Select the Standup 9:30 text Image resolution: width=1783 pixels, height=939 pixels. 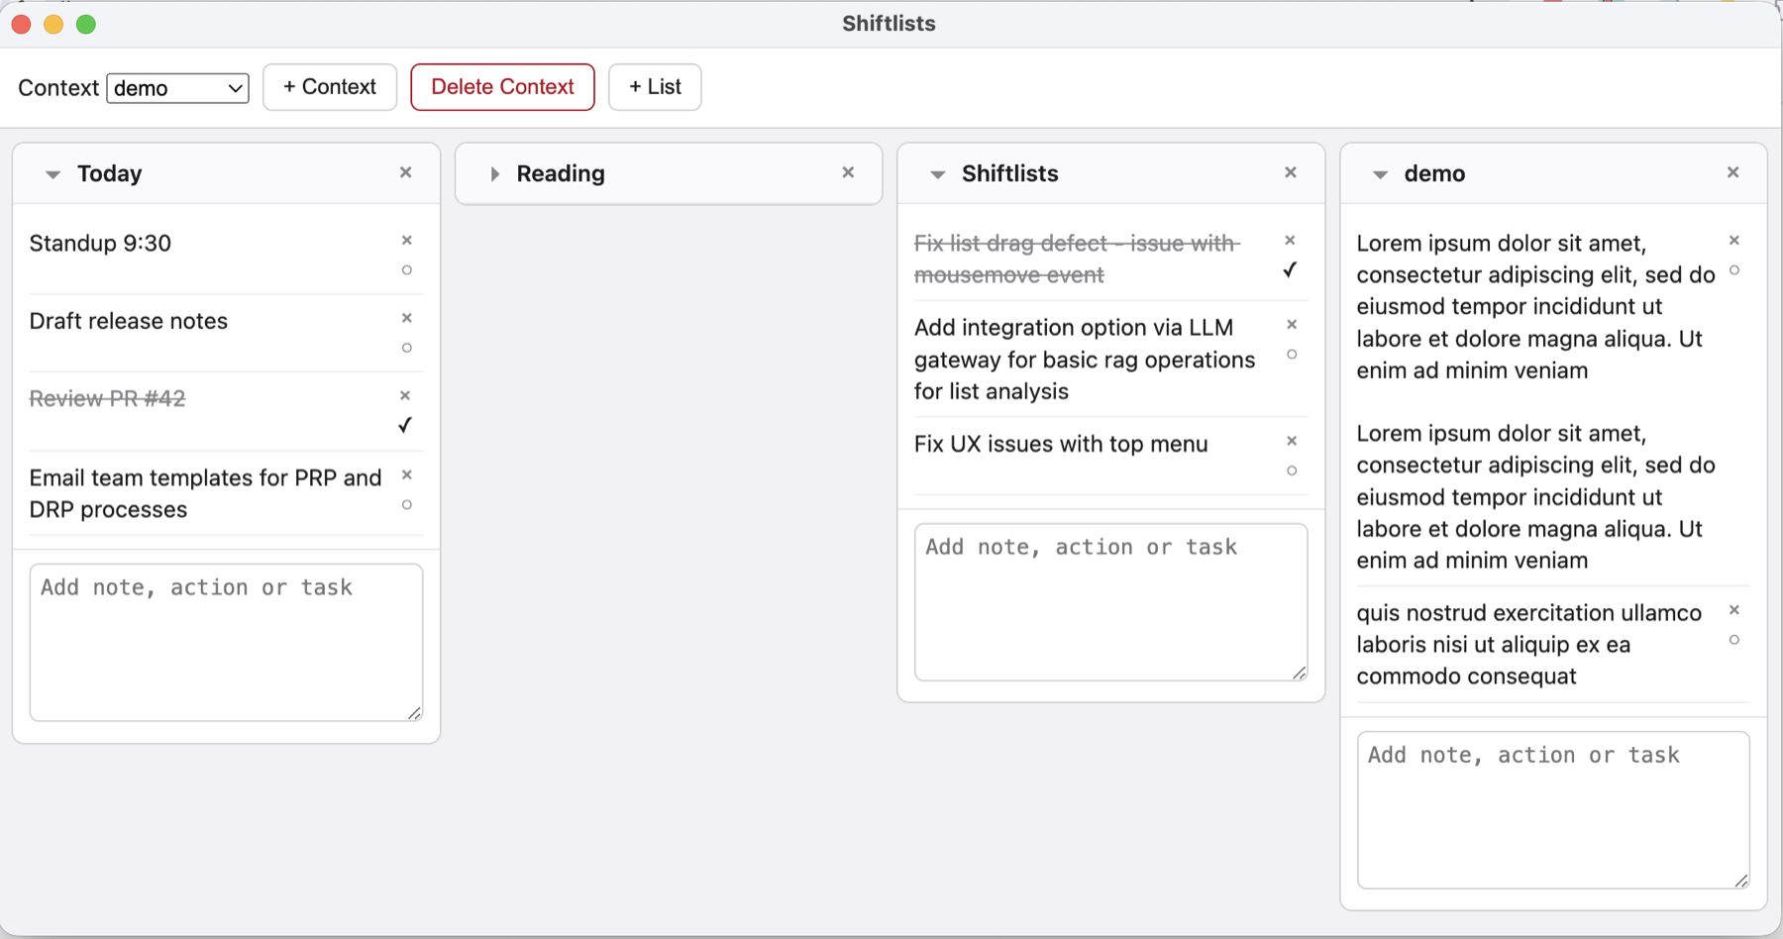click(x=100, y=244)
